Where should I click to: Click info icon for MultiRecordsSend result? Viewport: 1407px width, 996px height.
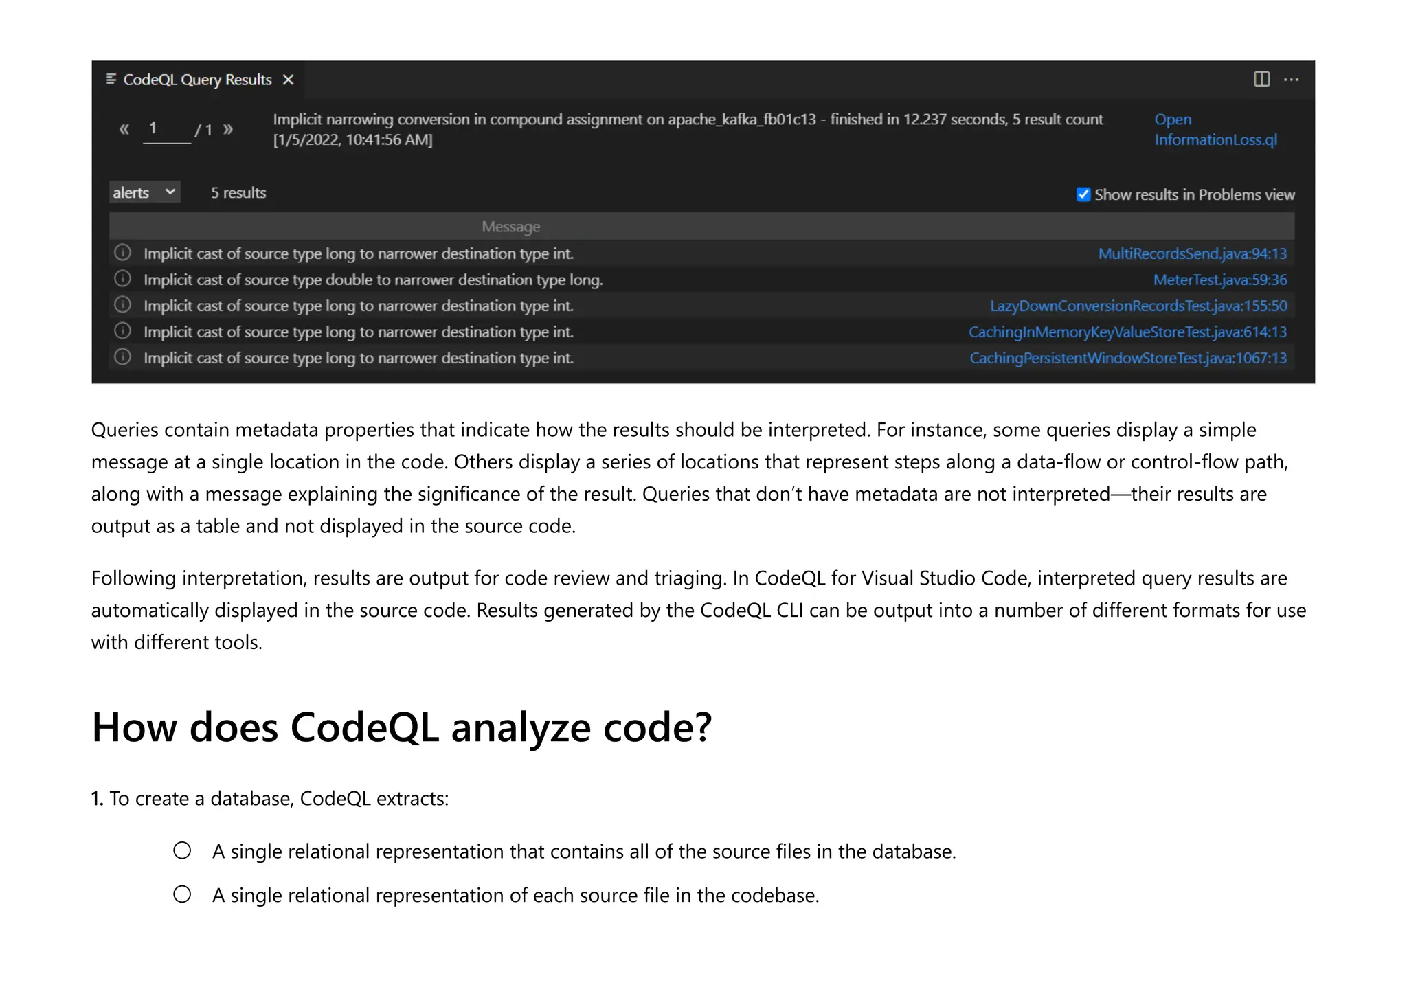[123, 252]
